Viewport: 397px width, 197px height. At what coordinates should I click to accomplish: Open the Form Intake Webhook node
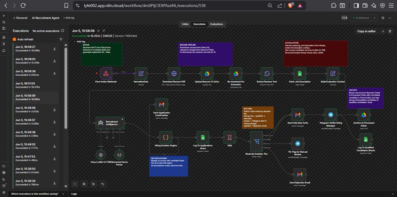(106, 74)
